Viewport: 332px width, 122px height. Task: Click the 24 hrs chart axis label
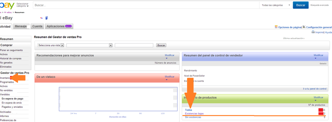click(73, 114)
